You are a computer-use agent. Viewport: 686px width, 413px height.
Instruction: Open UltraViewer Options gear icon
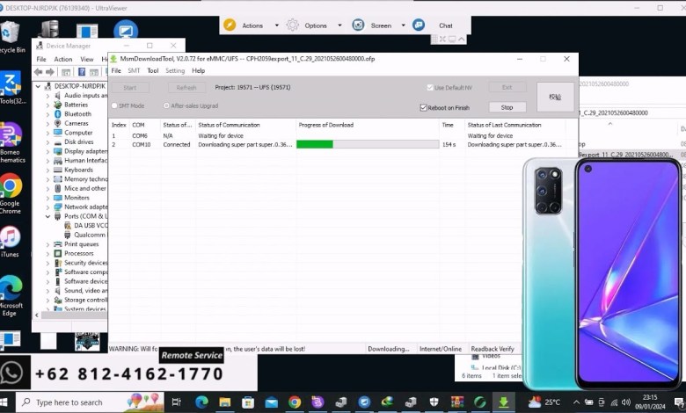pos(292,25)
